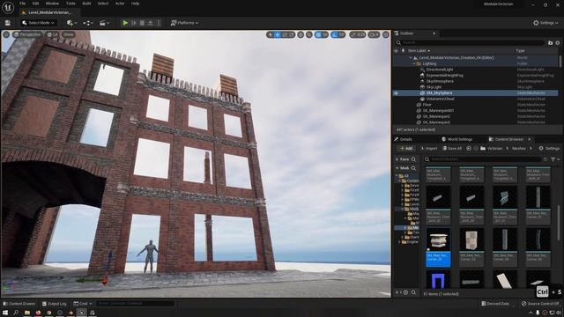Select SkyAtmosphere in the Outliner
564x317 pixels.
pyautogui.click(x=440, y=81)
